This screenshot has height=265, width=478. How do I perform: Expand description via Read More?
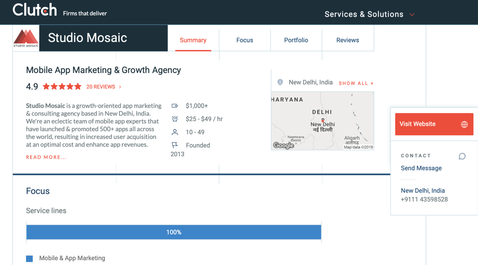46,157
